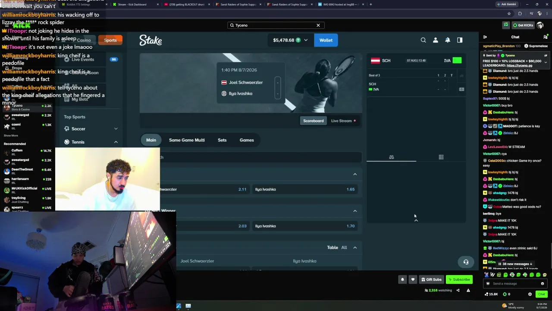Toggle Live Stream view

[x=343, y=121]
